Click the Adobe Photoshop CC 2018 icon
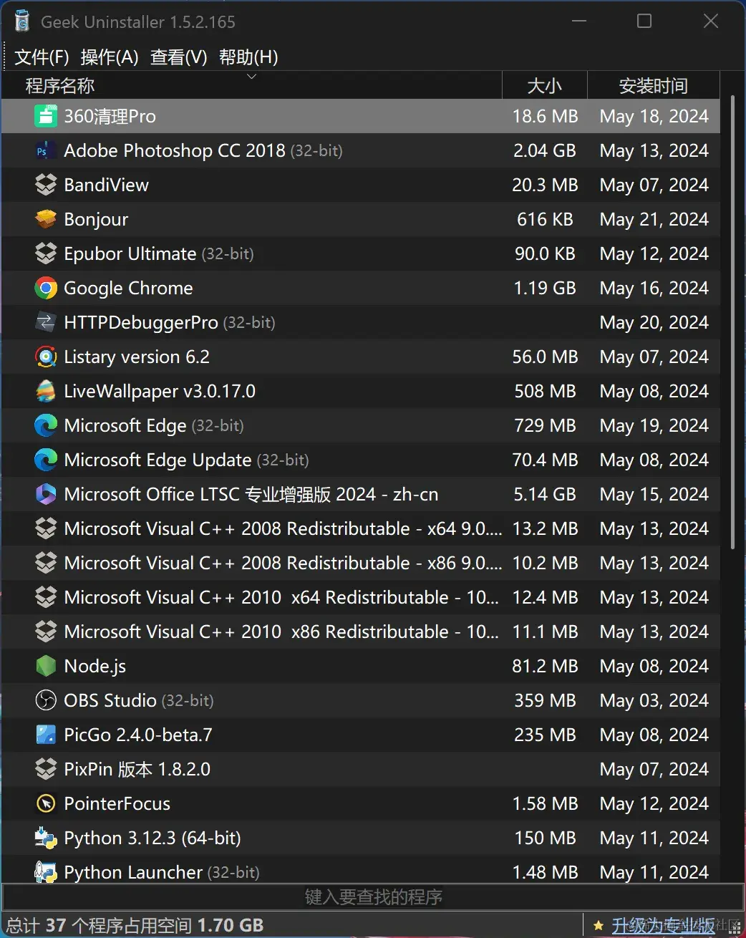 [46, 150]
